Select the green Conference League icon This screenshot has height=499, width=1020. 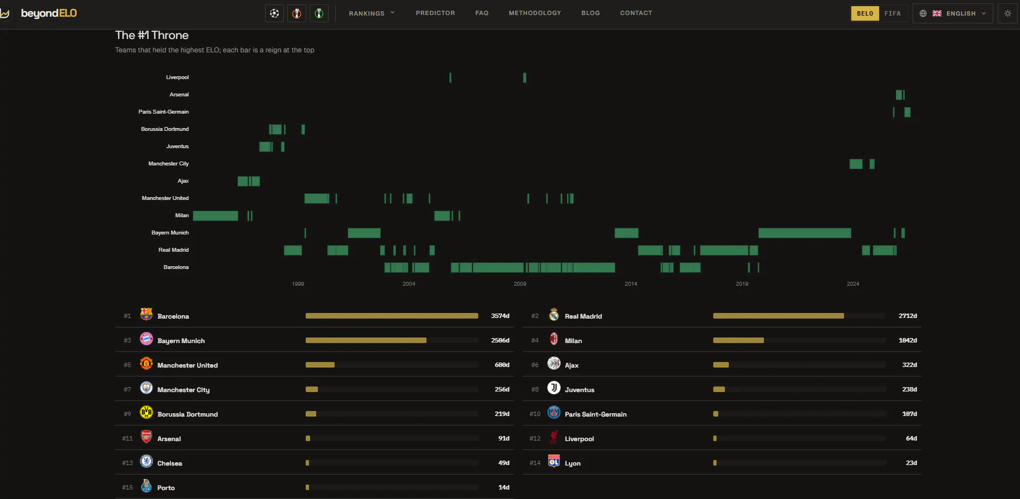coord(319,13)
